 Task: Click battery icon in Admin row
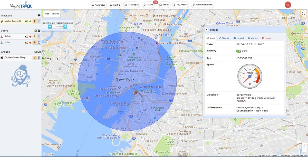click(x=27, y=37)
